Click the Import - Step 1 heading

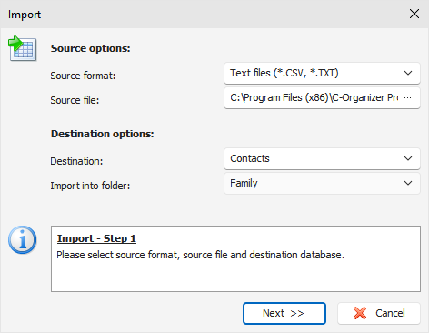(96, 238)
